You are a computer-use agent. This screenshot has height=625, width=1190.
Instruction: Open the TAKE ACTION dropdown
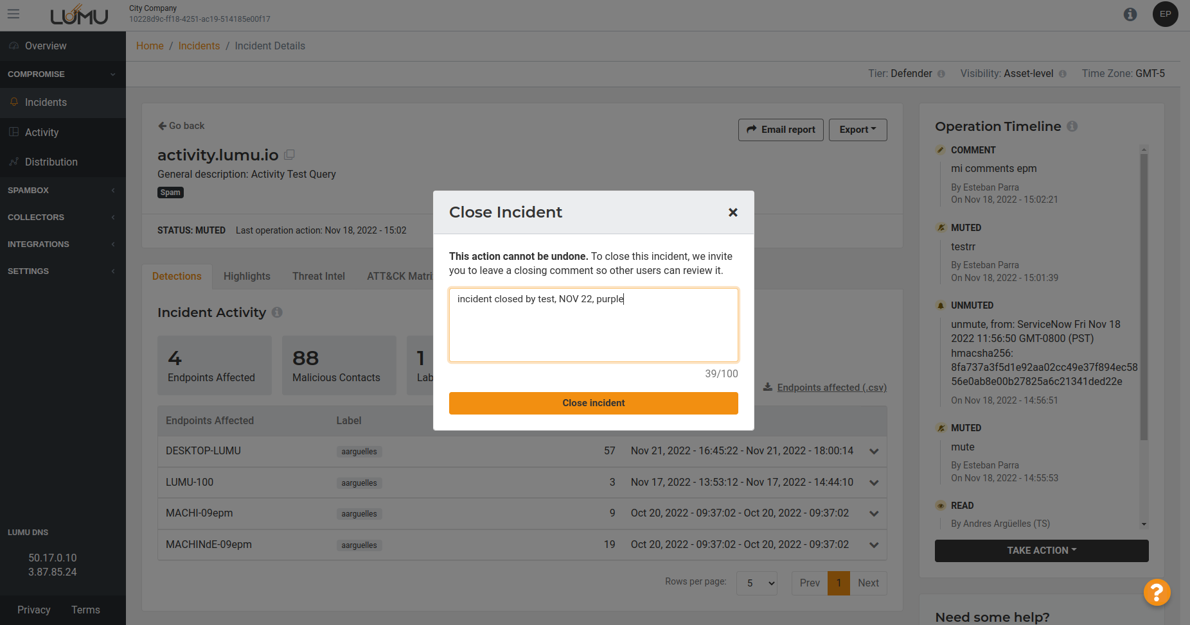coord(1041,551)
